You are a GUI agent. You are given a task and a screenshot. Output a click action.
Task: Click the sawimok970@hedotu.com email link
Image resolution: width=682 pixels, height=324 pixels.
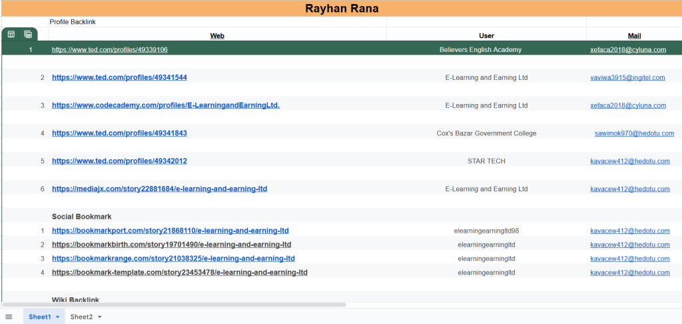tap(635, 133)
